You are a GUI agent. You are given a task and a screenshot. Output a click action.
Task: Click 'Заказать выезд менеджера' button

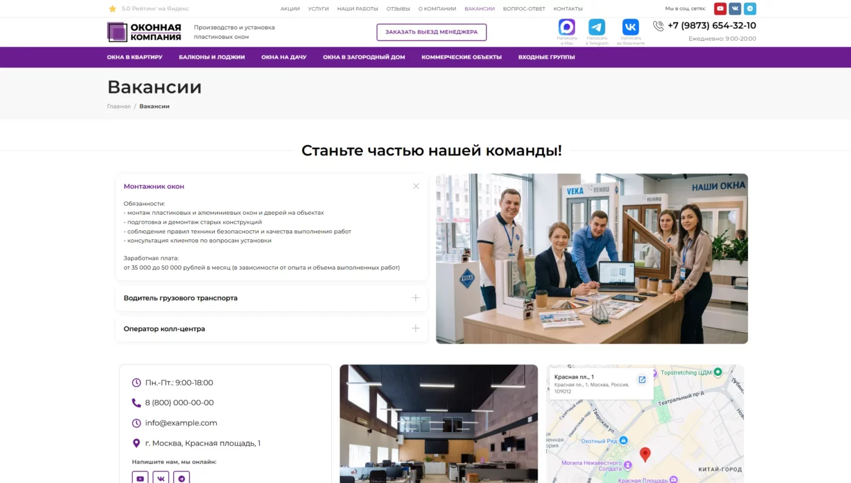pos(431,32)
